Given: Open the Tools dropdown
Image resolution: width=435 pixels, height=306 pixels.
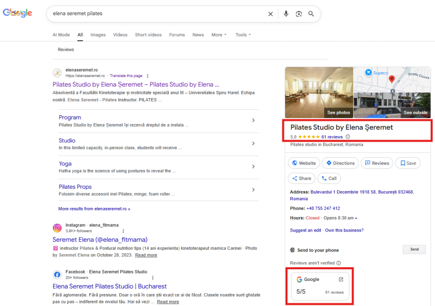Looking at the screenshot, I should click(x=243, y=35).
